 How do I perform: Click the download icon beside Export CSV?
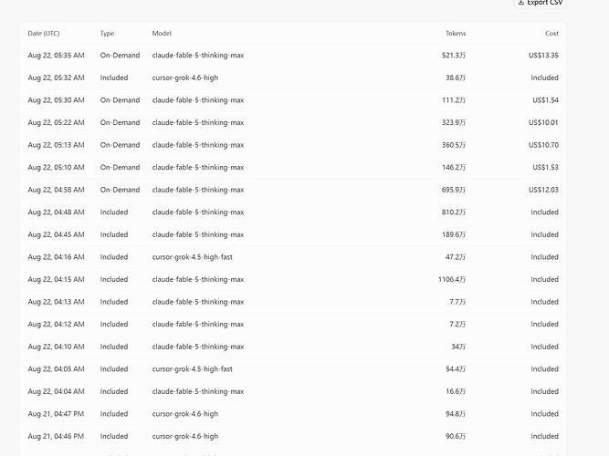coord(521,3)
